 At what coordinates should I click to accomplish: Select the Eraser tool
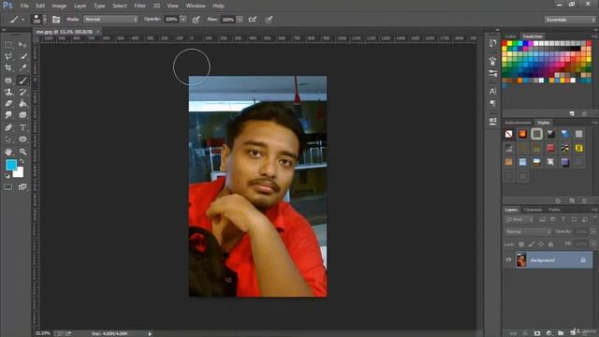pyautogui.click(x=8, y=103)
